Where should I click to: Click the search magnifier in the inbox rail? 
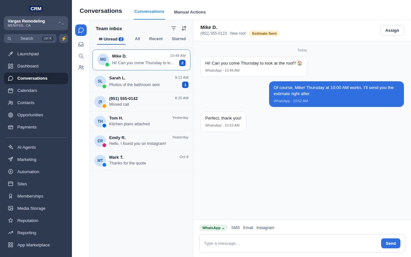coord(81,56)
